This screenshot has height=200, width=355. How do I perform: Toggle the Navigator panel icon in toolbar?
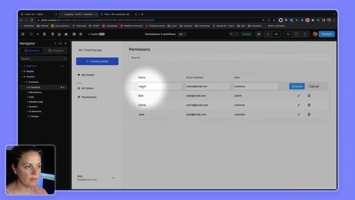[31, 34]
